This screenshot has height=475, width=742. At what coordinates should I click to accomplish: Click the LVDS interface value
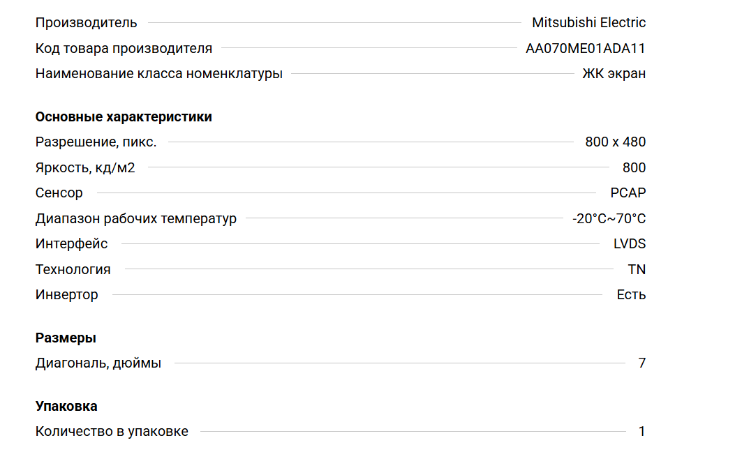pos(629,243)
